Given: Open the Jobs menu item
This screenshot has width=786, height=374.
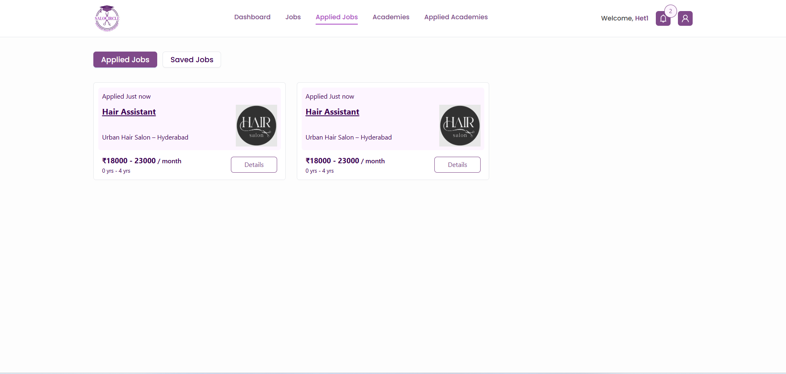Looking at the screenshot, I should pyautogui.click(x=293, y=17).
